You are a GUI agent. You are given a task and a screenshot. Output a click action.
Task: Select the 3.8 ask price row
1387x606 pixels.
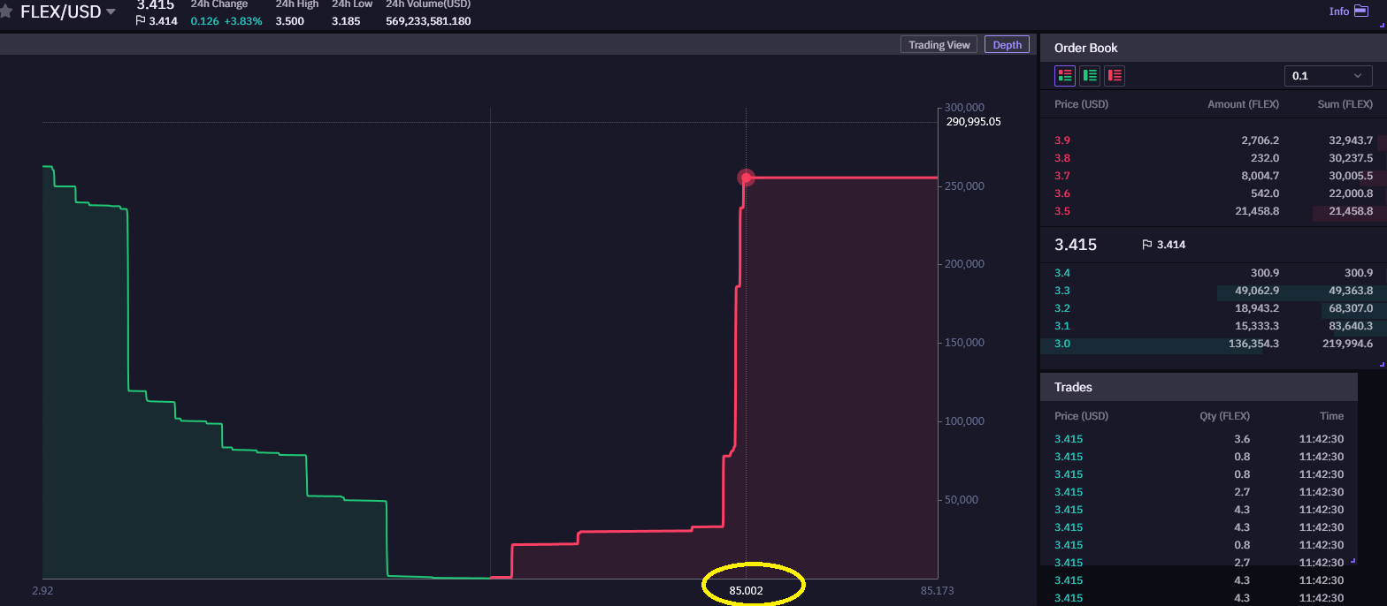[1213, 158]
